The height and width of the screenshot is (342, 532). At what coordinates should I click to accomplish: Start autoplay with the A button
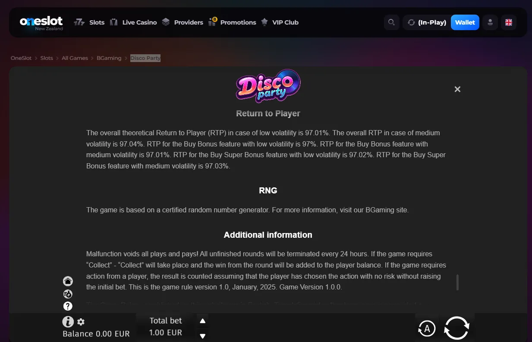[427, 329]
